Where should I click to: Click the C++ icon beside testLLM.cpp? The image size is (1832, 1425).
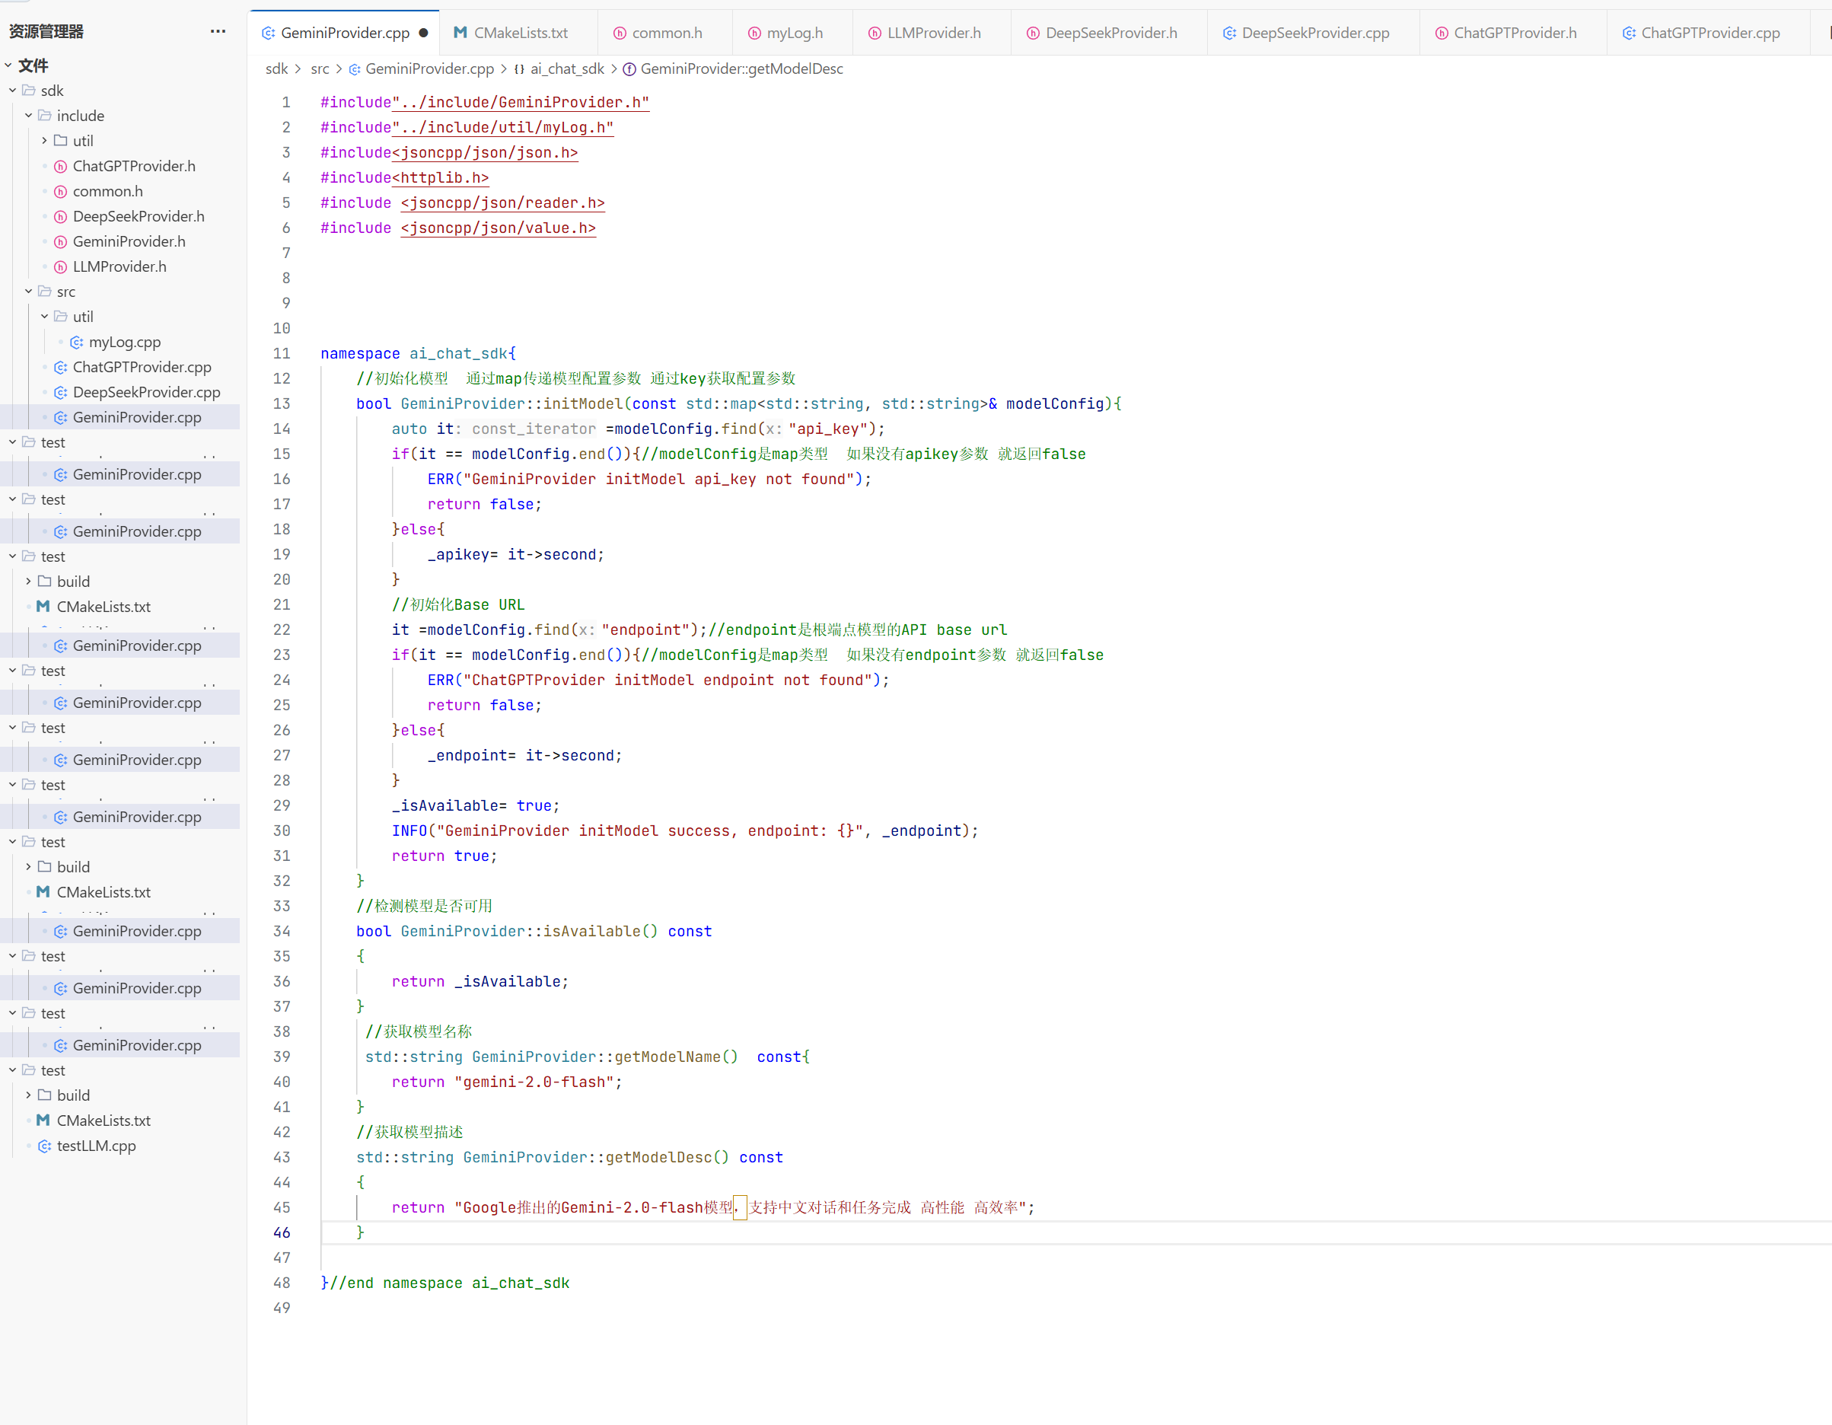point(44,1146)
